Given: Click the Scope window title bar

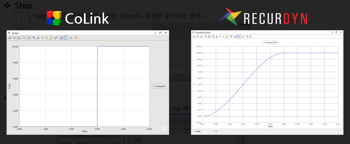Looking at the screenshot, I should (80, 33).
